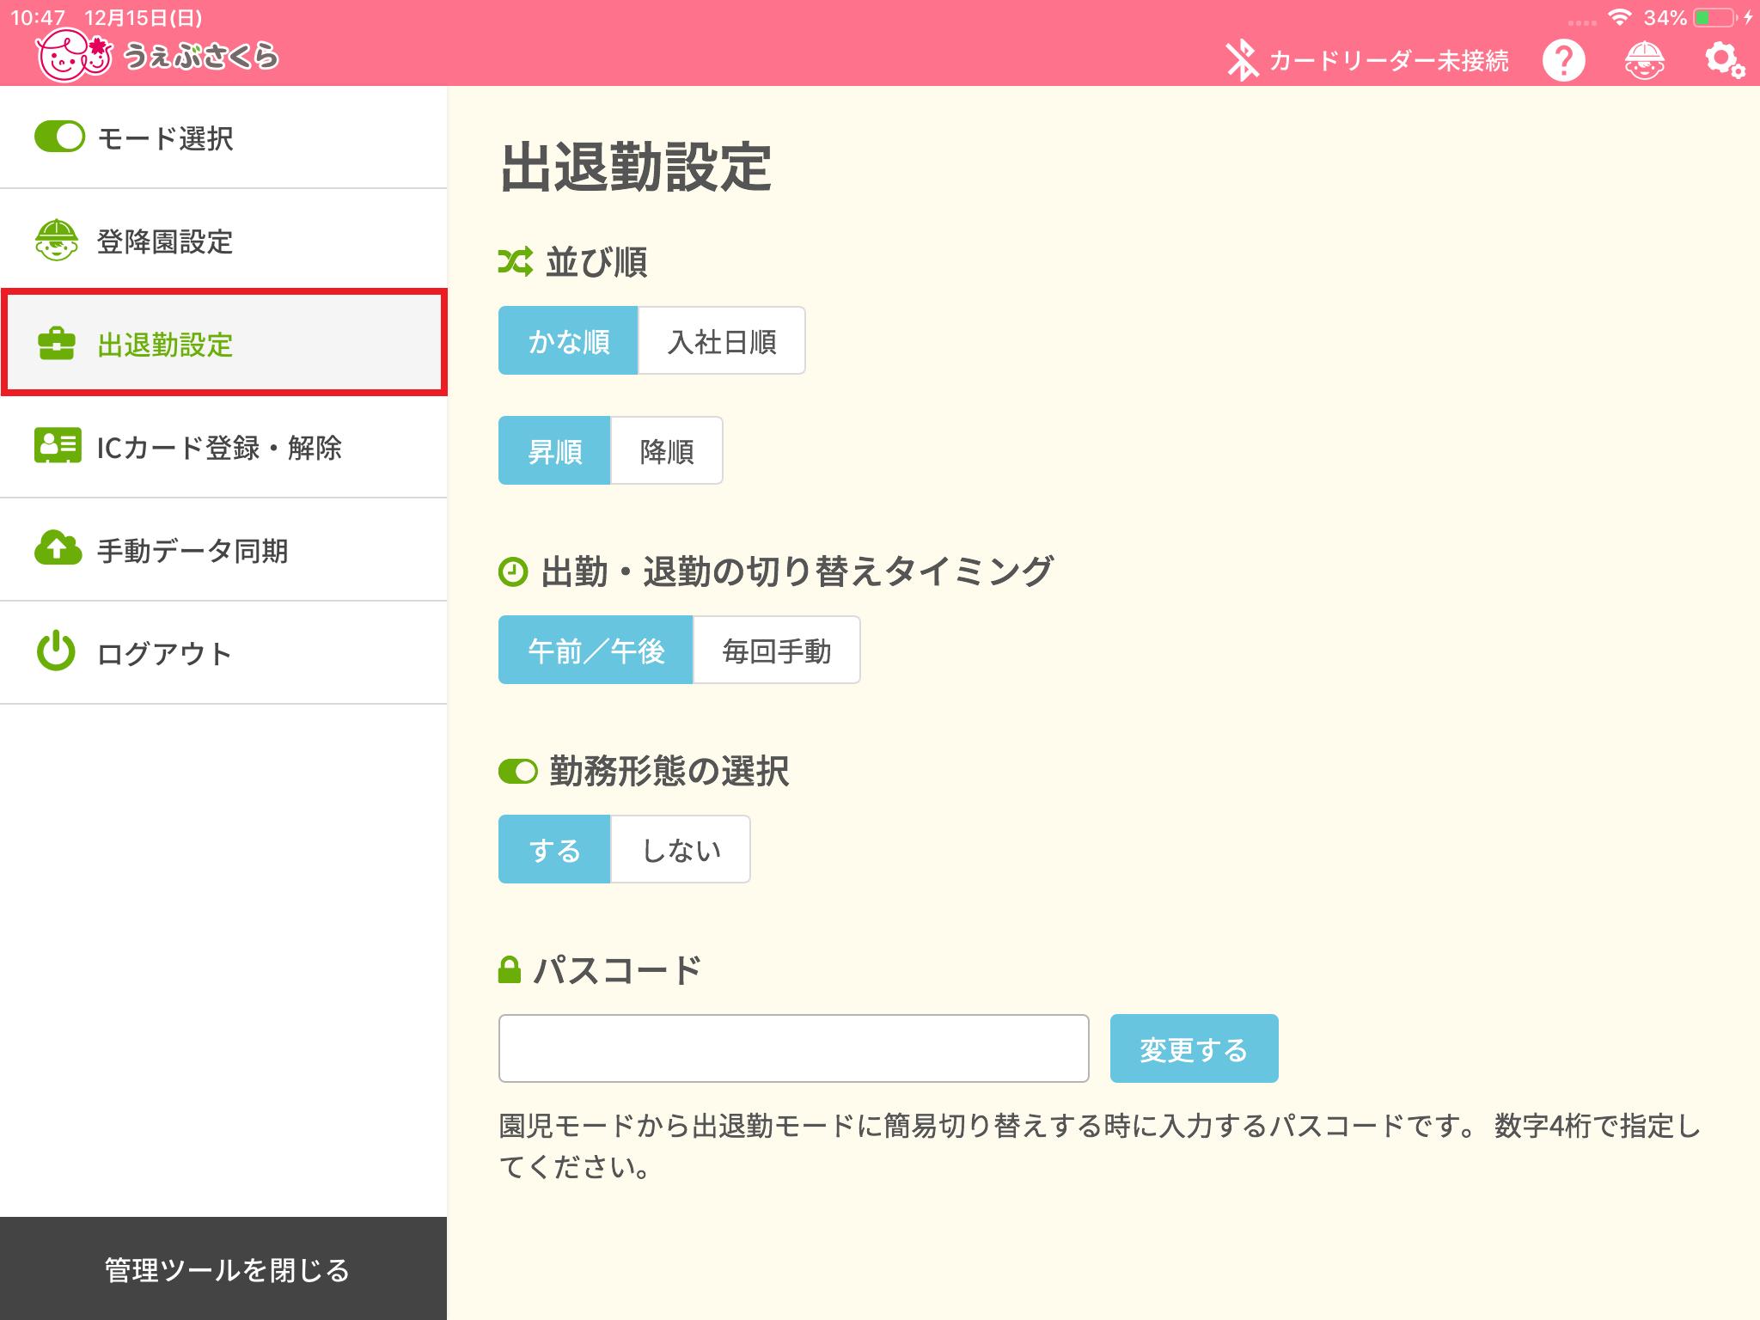Screen dimensions: 1760x1320
Task: Tap the toggle icon beside 勤務形態の選択
Action: click(x=518, y=771)
